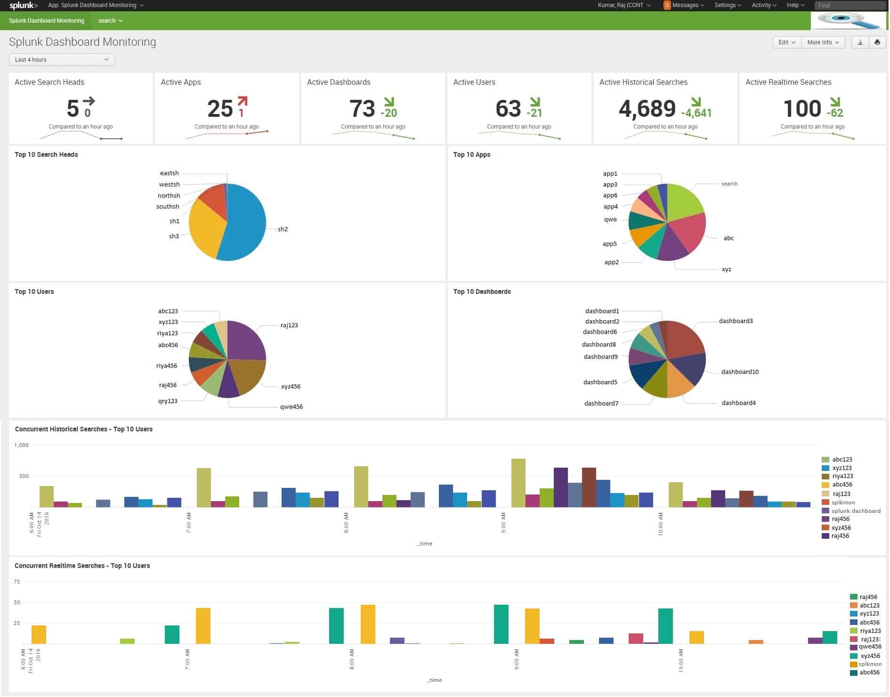This screenshot has height=697, width=890.
Task: Select raj456 swatch in realtime legend
Action: [854, 598]
